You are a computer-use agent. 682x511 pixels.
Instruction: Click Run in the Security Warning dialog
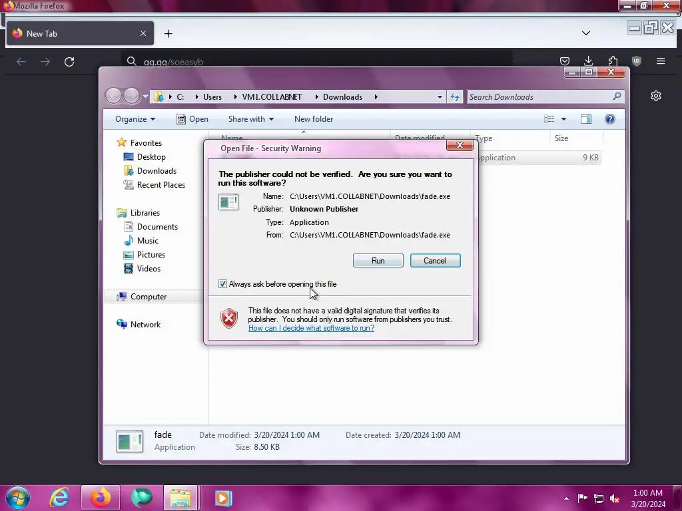(x=378, y=261)
